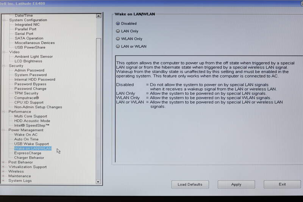Select the Post Behavior category label
303x202 pixels.
(x=20, y=162)
